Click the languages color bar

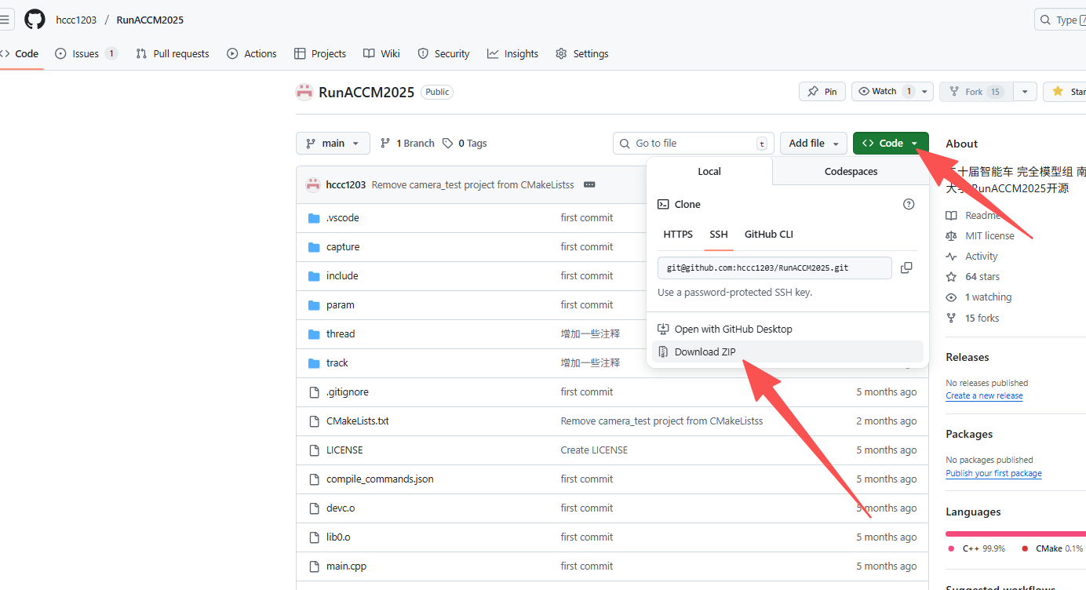[1015, 534]
